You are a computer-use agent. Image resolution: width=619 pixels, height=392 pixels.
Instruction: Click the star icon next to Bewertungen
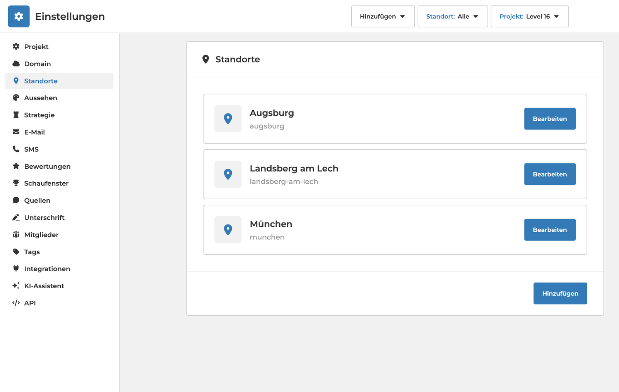coord(16,166)
